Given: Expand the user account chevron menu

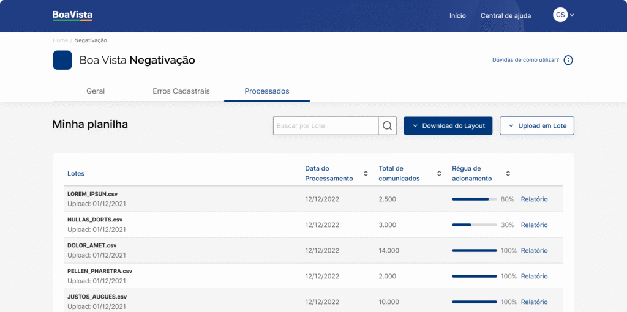Looking at the screenshot, I should coord(572,15).
